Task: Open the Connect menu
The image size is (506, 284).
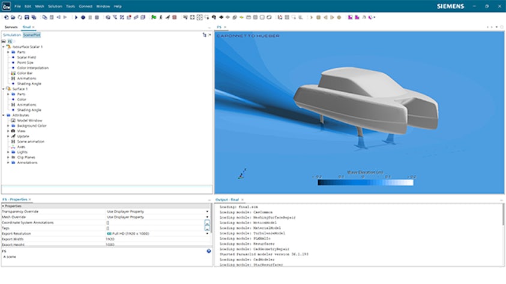Action: (x=85, y=7)
